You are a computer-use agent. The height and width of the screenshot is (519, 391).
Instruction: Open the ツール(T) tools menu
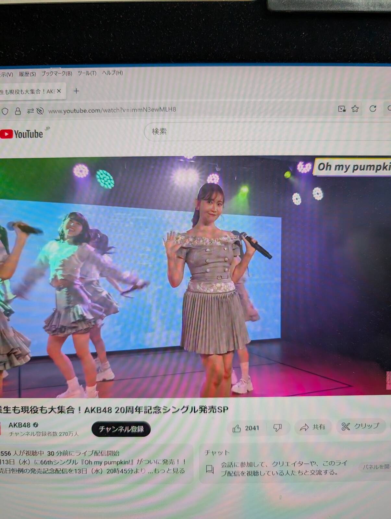click(x=87, y=73)
